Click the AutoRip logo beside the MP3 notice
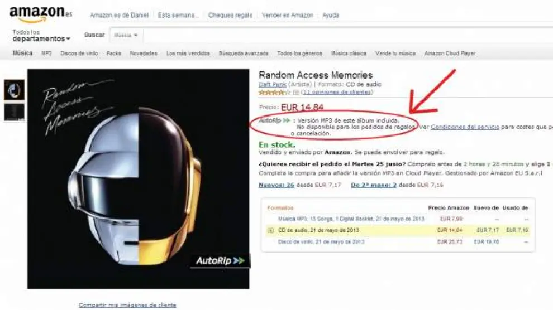This screenshot has height=310, width=553. click(275, 120)
